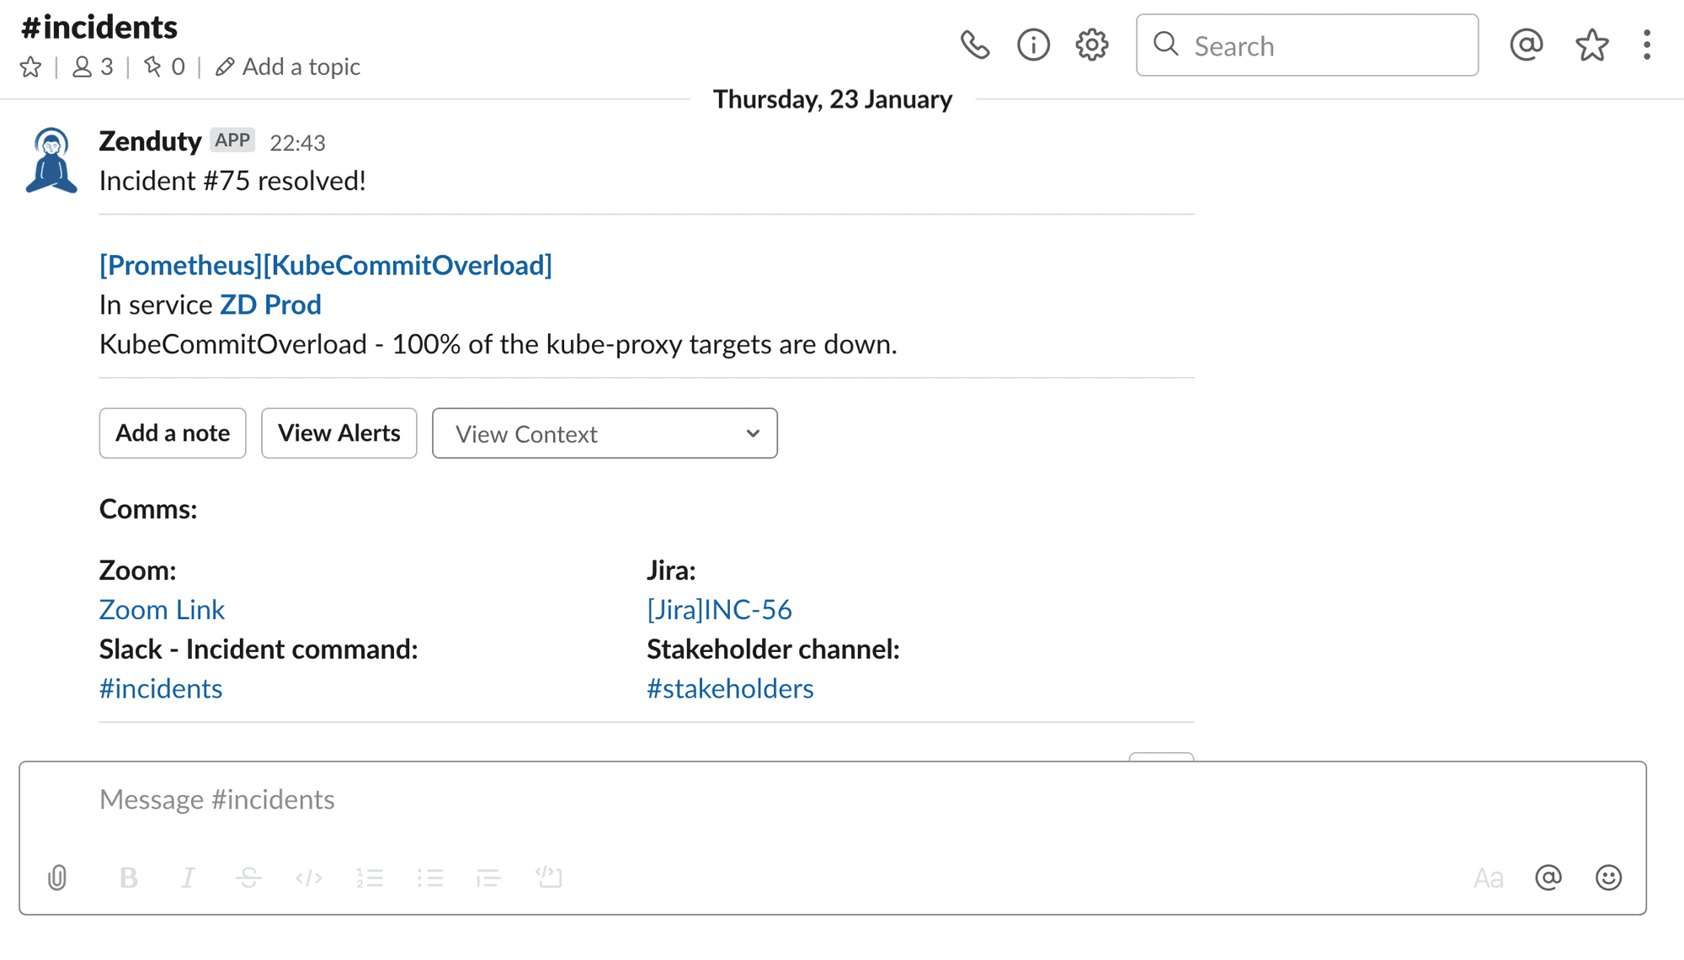Viewport: 1684px width, 960px height.
Task: Open the Zoom Link for the incident
Action: [162, 609]
